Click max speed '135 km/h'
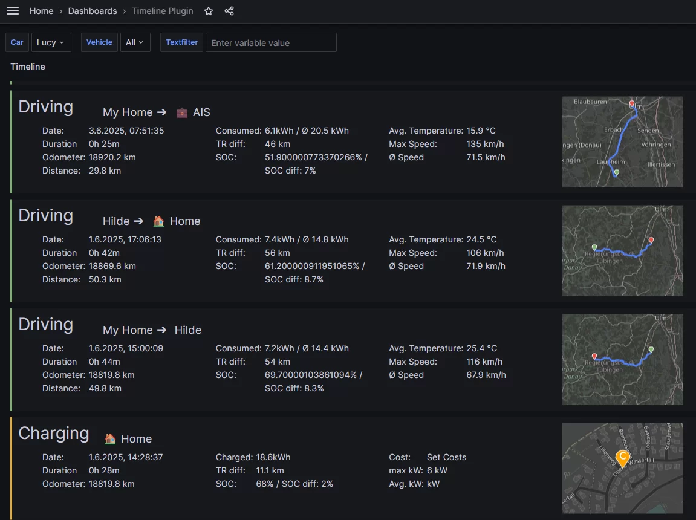The image size is (696, 520). (485, 144)
